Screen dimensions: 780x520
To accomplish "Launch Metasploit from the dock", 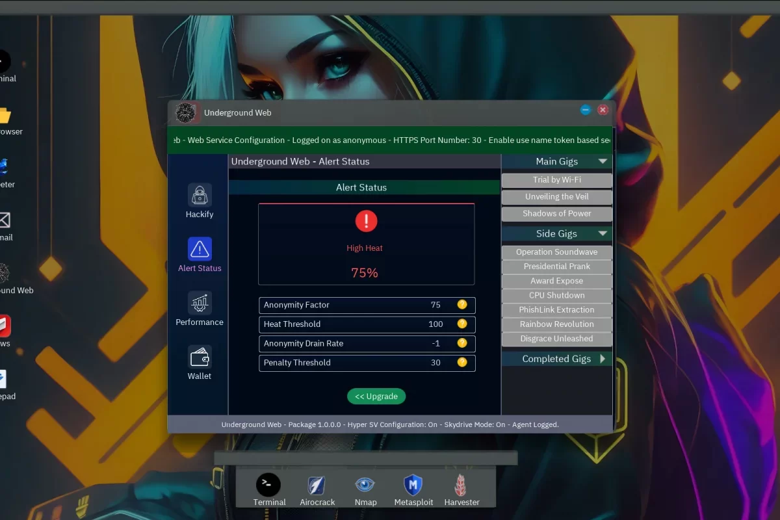I will [x=413, y=486].
